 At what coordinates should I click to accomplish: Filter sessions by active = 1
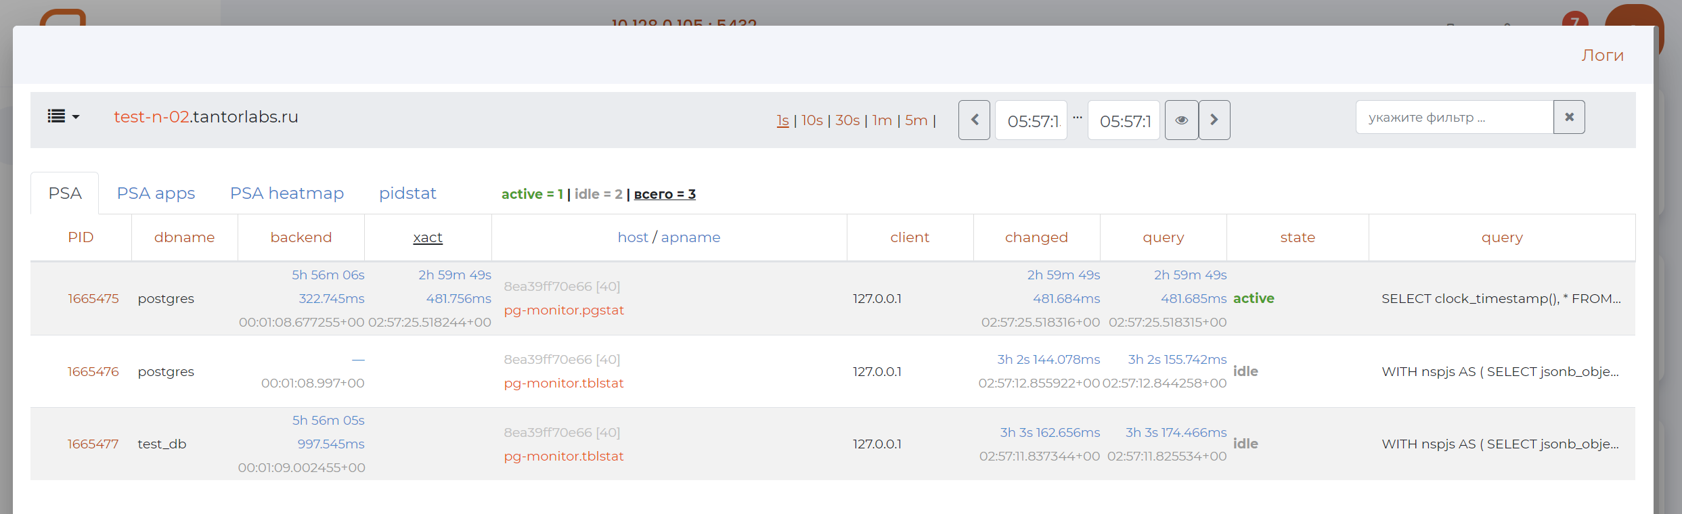pyautogui.click(x=532, y=194)
